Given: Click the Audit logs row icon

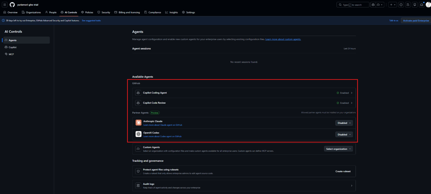Looking at the screenshot, I should [138, 185].
